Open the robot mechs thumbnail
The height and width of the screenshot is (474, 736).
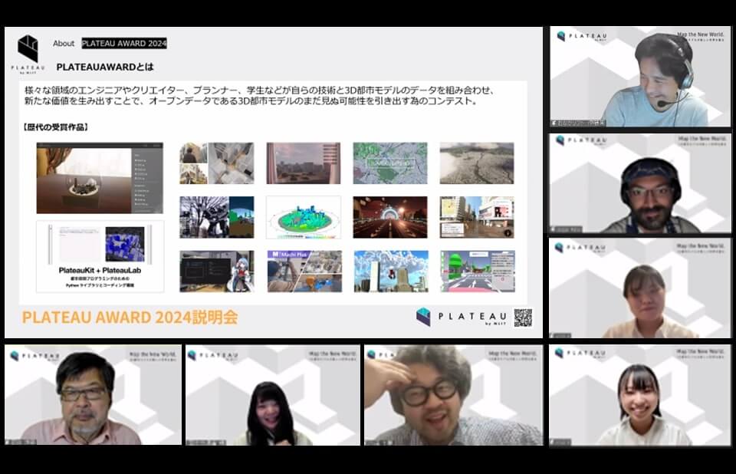217,217
